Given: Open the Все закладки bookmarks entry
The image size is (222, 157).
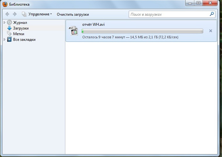Looking at the screenshot, I should point(24,40).
